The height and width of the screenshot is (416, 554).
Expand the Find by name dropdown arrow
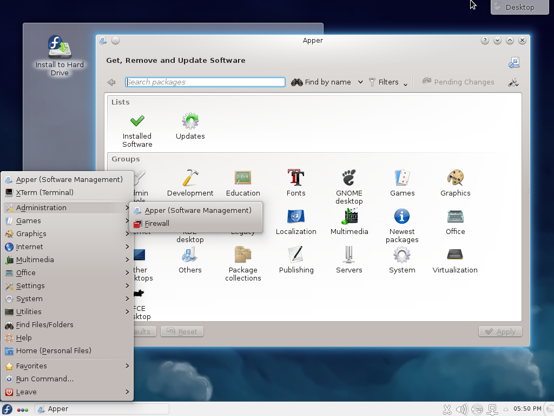pos(360,82)
